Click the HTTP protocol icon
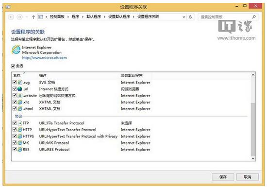This screenshot has height=188, width=267. pyautogui.click(x=20, y=130)
